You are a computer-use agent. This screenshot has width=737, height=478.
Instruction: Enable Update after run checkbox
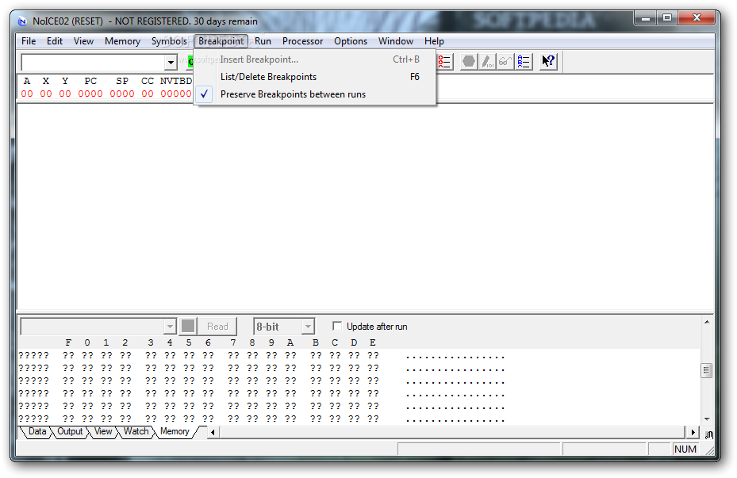[x=337, y=326]
